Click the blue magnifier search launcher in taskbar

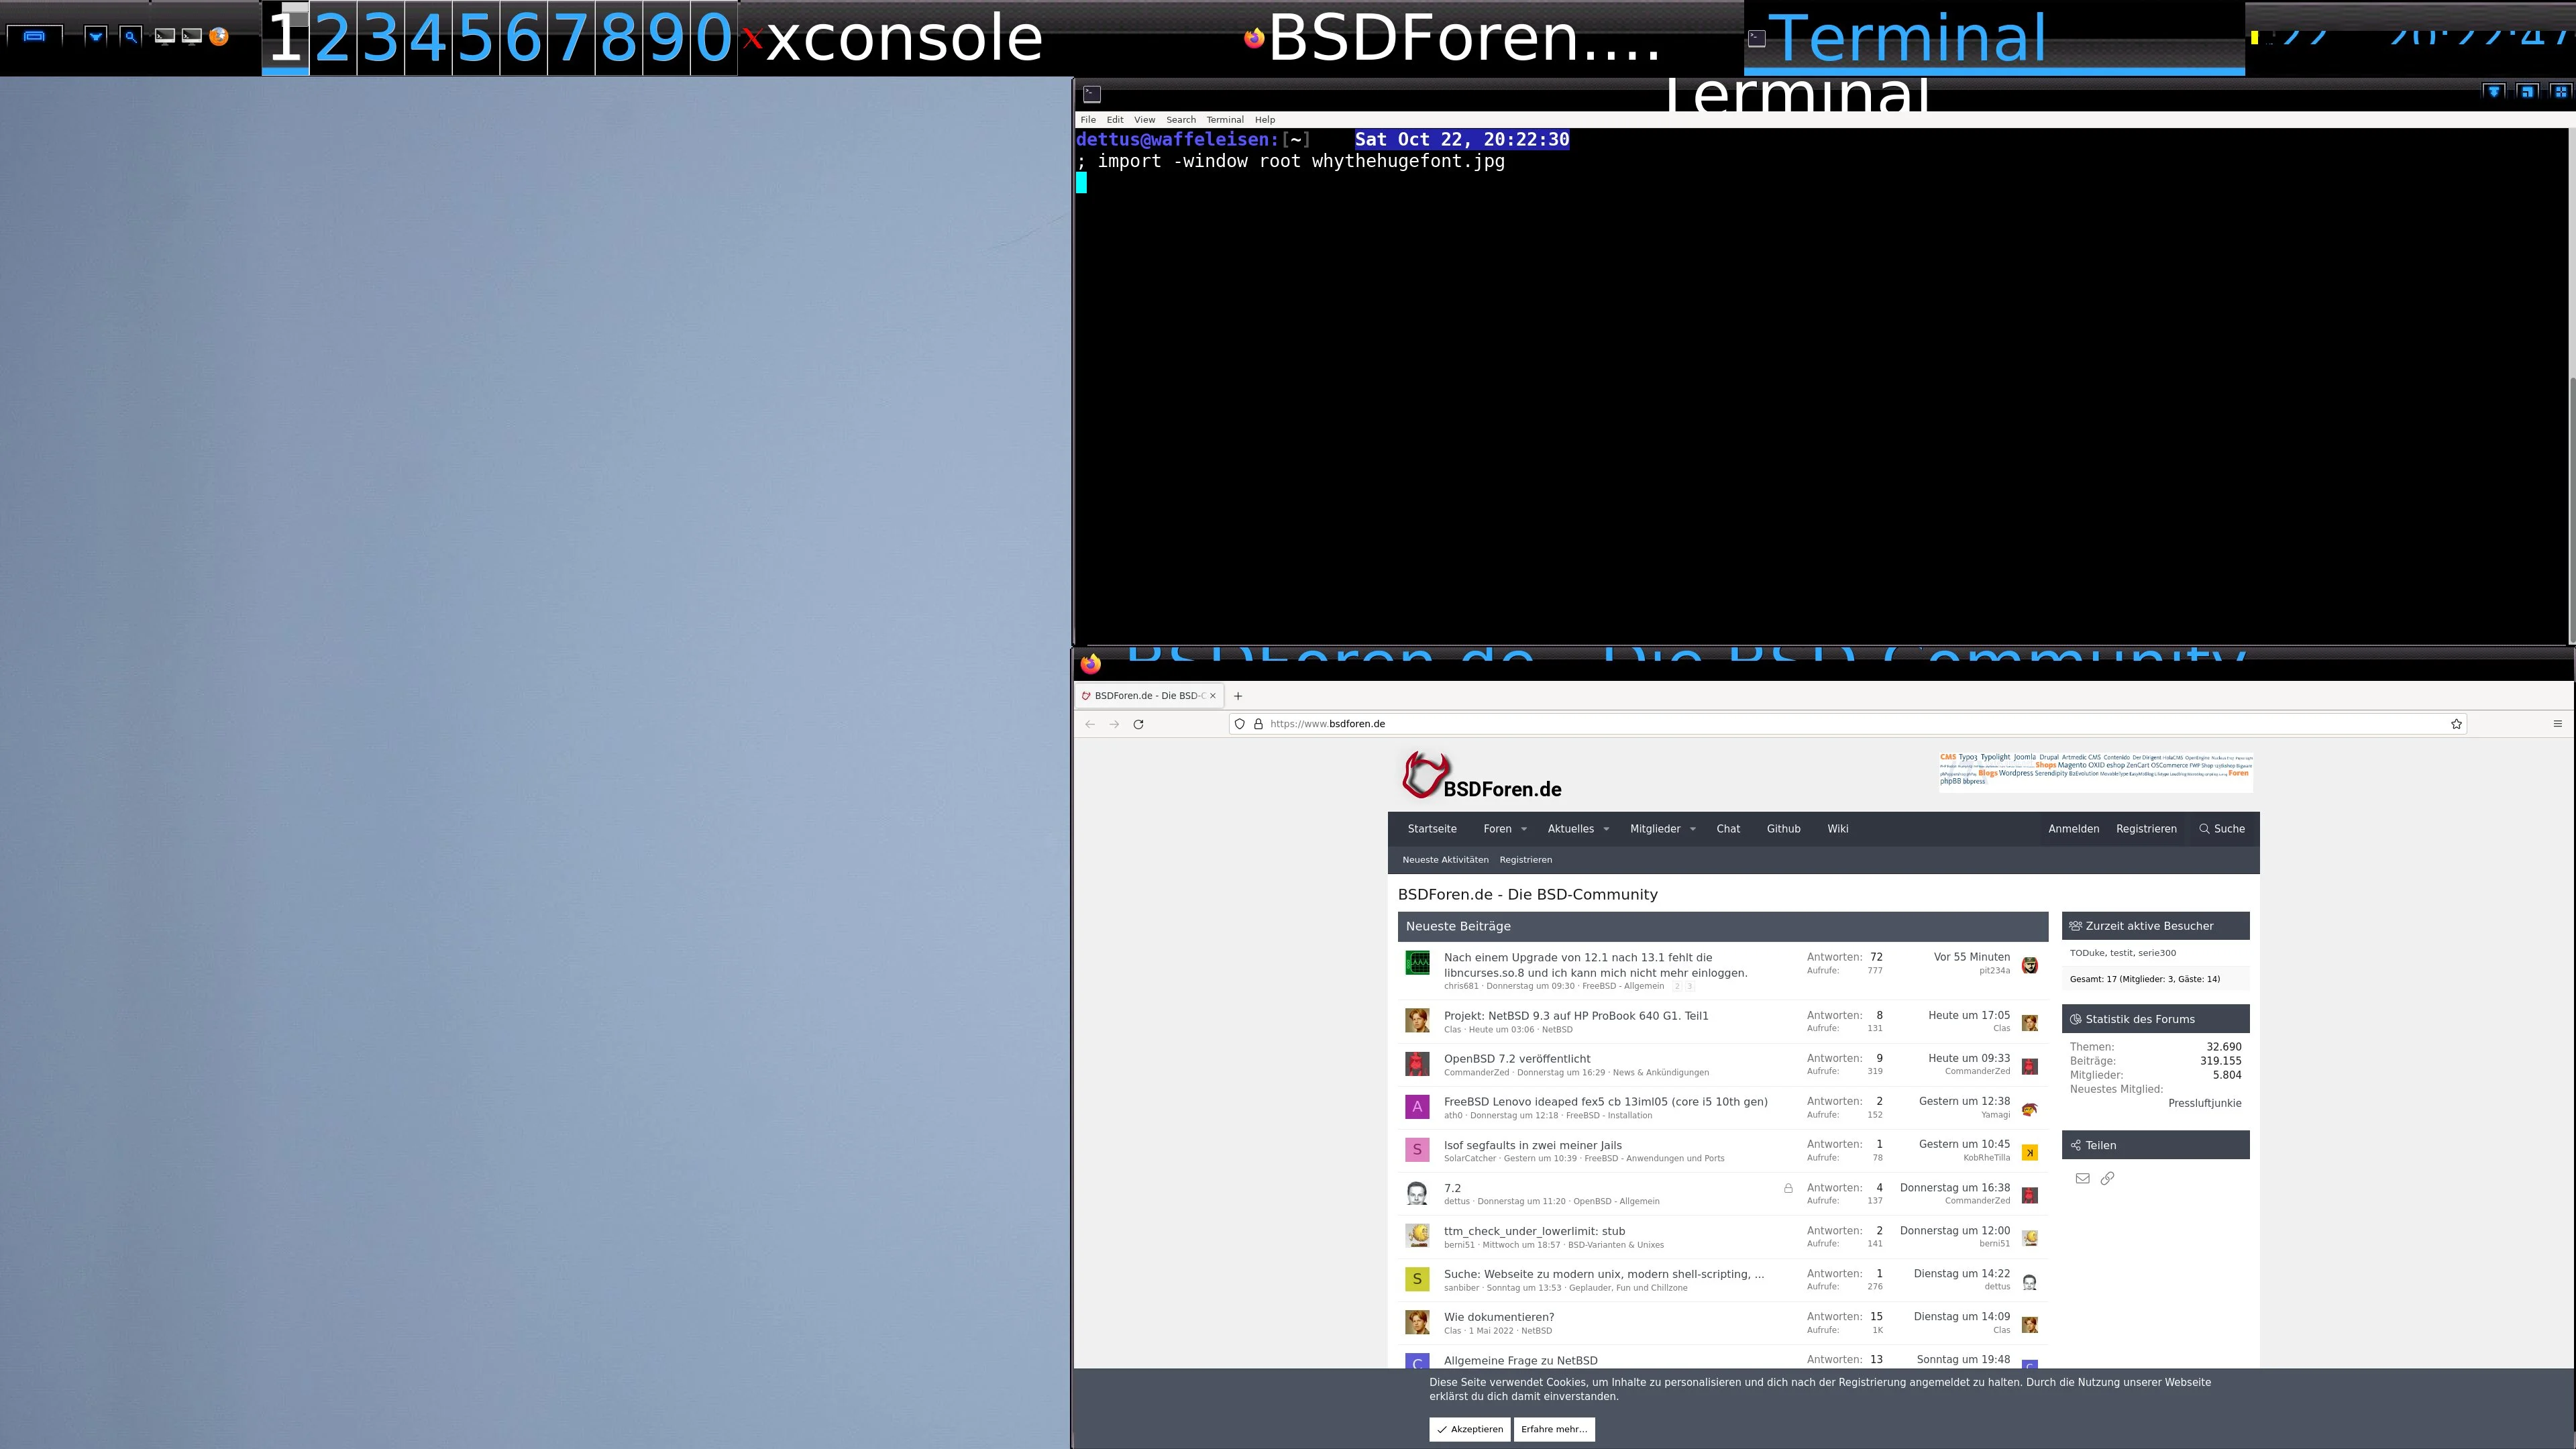coord(131,36)
